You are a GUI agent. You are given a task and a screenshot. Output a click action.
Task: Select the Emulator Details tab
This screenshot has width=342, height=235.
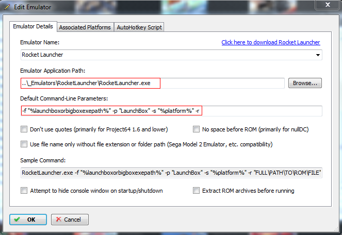[x=33, y=27]
